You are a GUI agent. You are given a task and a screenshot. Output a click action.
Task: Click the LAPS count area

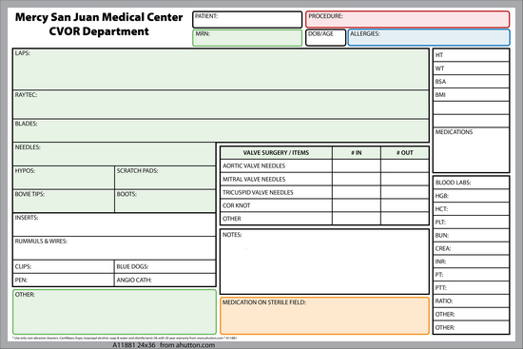[221, 69]
